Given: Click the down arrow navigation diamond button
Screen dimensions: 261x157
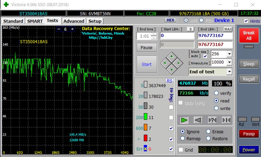Looking at the screenshot, I should pyautogui.click(x=172, y=70).
